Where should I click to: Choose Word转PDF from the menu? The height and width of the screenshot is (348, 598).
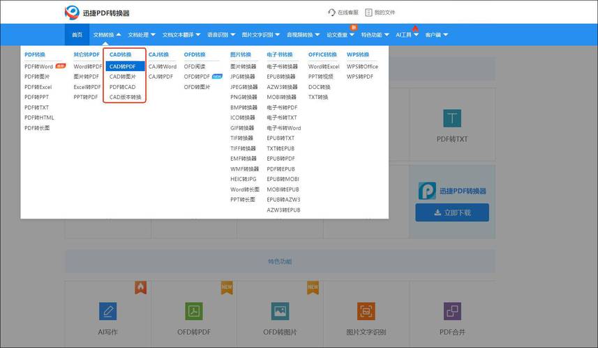click(88, 66)
